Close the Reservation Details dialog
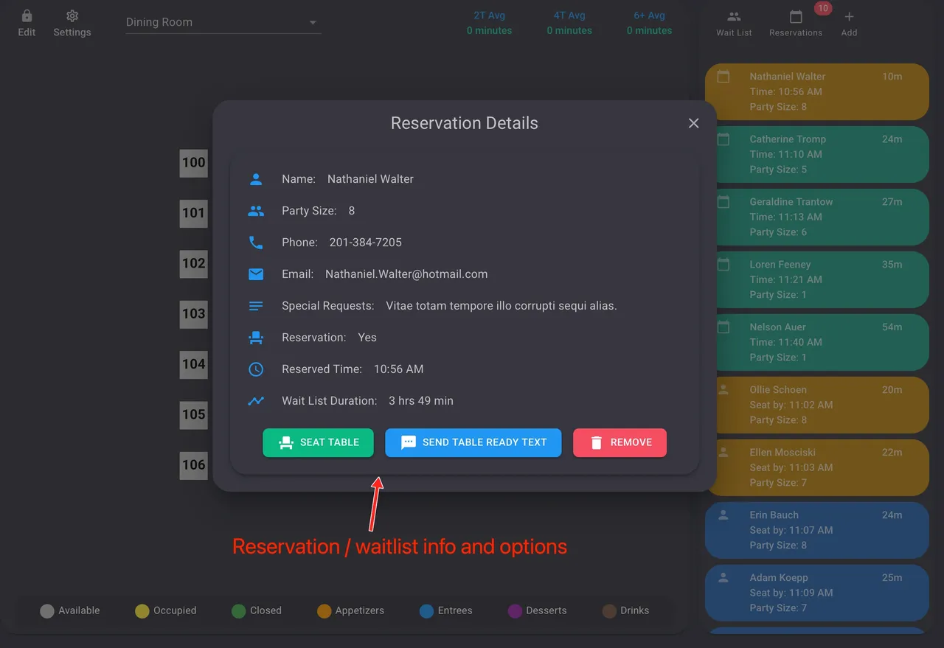The width and height of the screenshot is (944, 648). coord(693,123)
